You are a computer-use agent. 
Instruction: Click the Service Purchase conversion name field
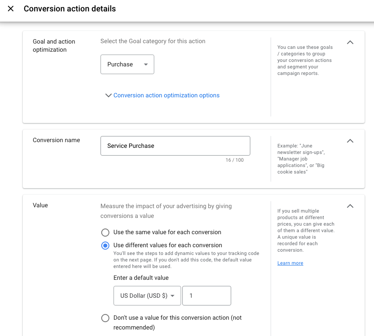click(175, 146)
